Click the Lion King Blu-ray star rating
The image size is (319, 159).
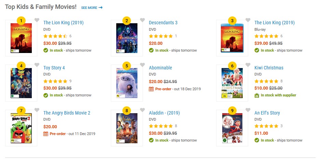click(266, 36)
